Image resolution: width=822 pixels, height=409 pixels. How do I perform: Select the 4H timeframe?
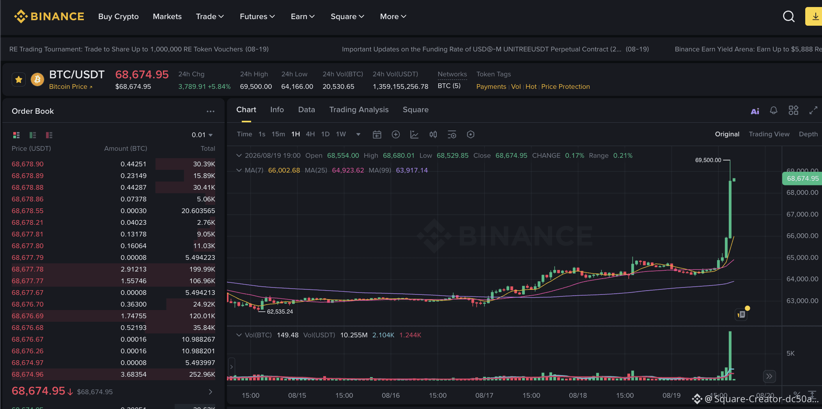tap(310, 134)
